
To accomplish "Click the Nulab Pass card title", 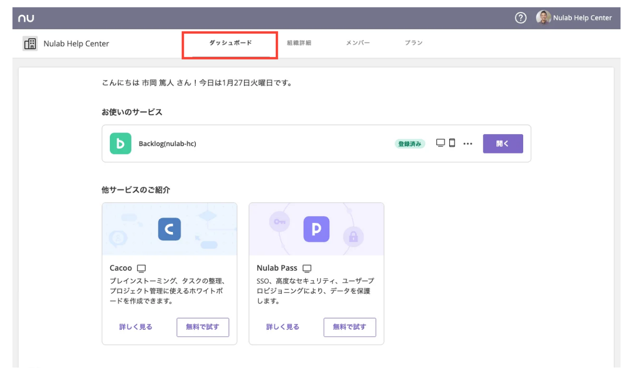I will (277, 268).
